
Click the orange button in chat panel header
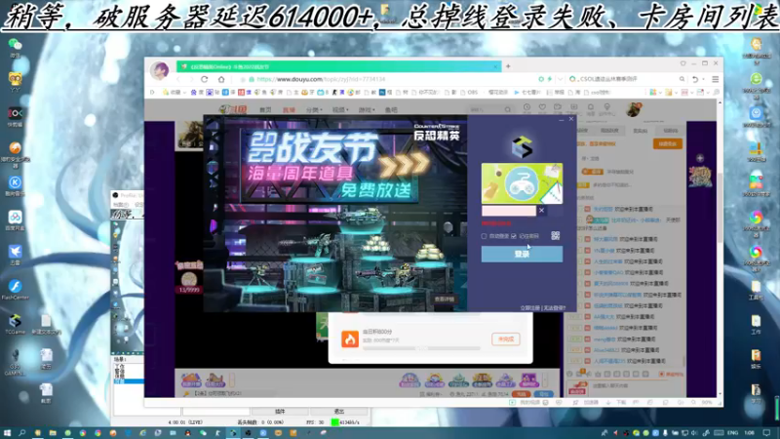click(668, 143)
